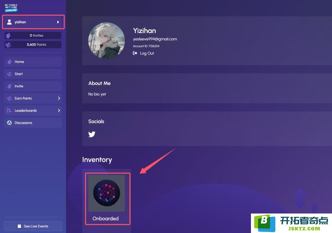Open the Twitter bird icon under Socials
332x233 pixels.
[x=92, y=134]
